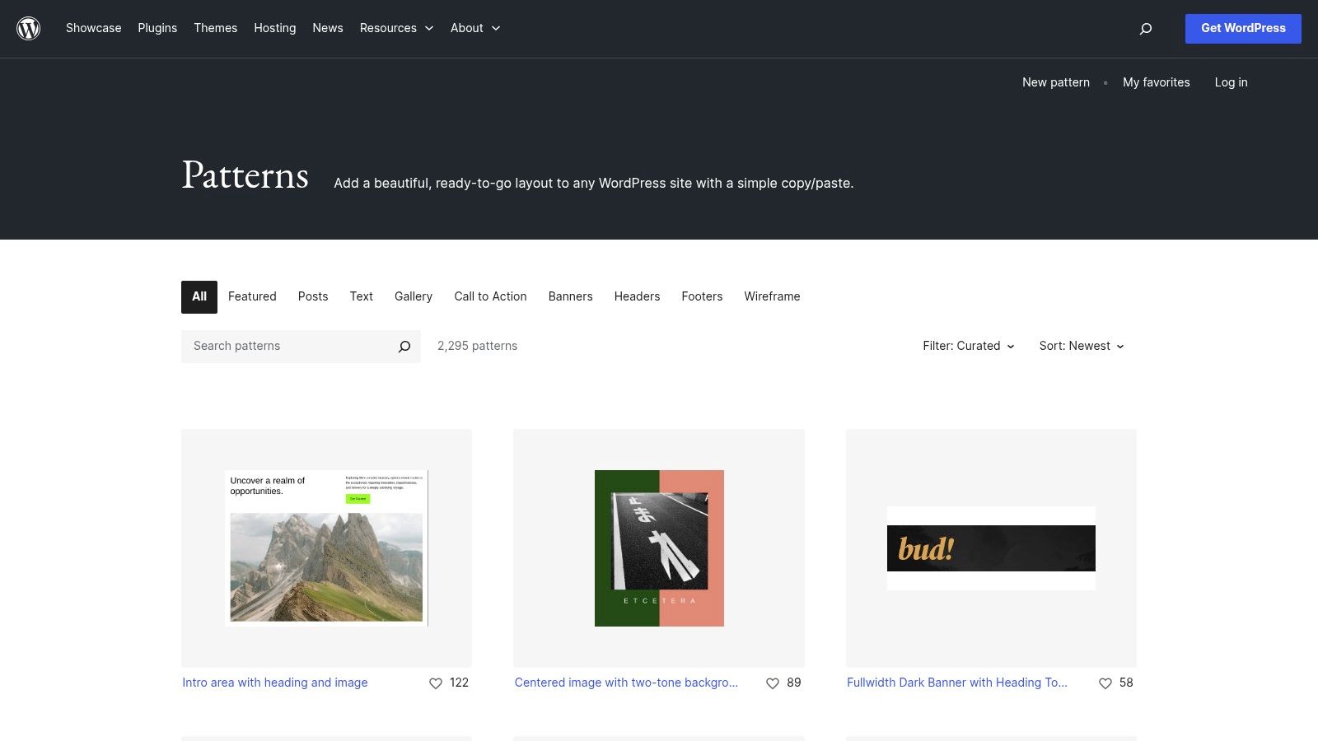Favorite the Fullwidth Dark Banner pattern
The width and height of the screenshot is (1318, 741).
tap(1105, 683)
